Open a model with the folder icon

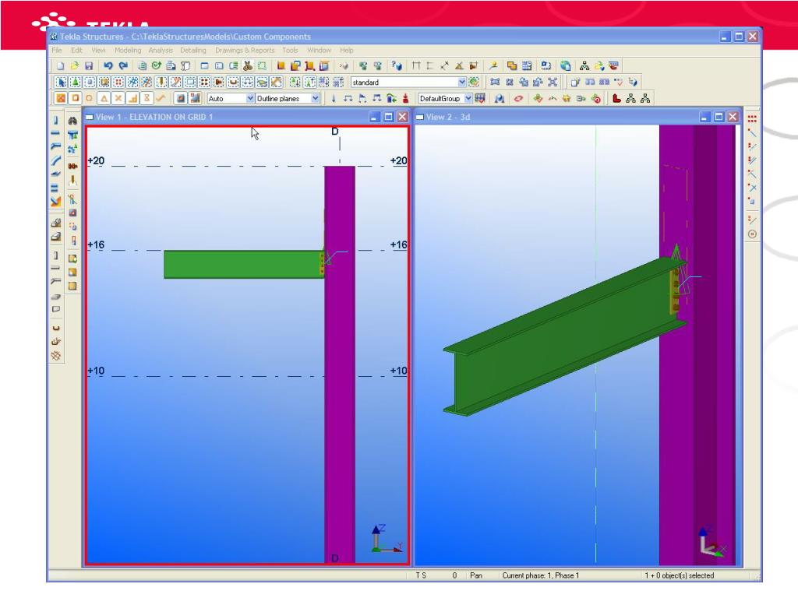click(75, 65)
